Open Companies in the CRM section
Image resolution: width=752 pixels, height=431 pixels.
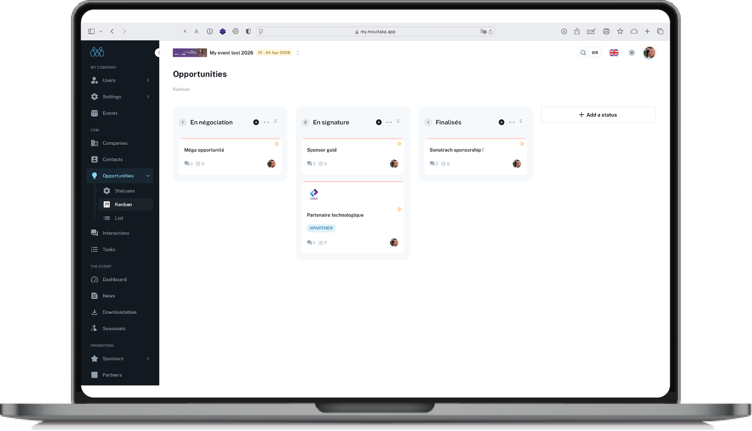(120, 143)
